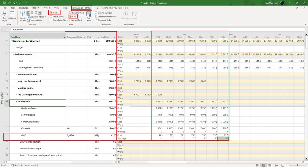
Task: Expand the Long Lead Procurement task
Action: pos(16,81)
